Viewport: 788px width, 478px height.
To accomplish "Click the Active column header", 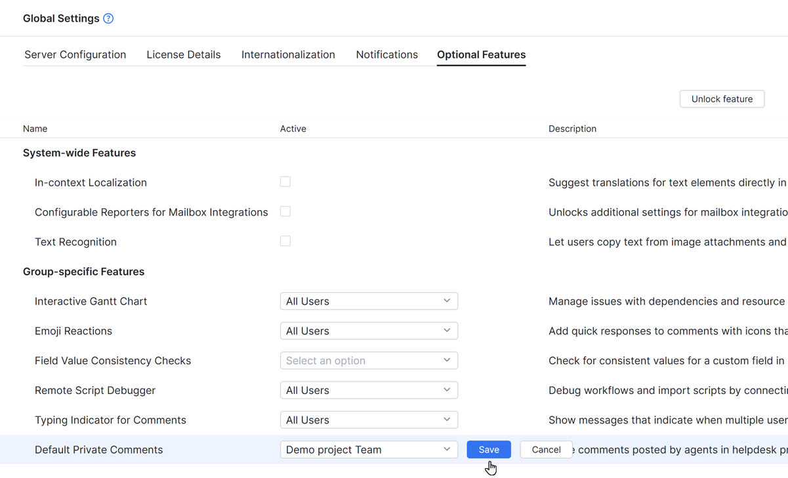I will [x=293, y=128].
